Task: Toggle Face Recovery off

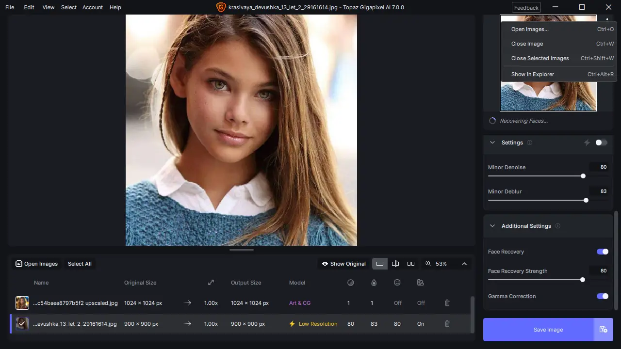Action: [602, 252]
